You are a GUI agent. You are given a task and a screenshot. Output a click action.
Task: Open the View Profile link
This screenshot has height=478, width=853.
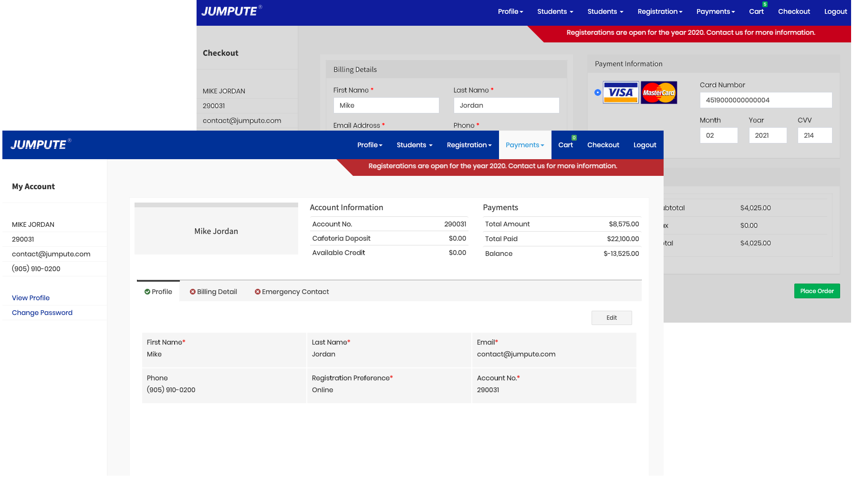(31, 298)
